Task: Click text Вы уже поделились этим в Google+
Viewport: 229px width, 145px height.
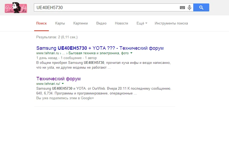Action: click(65, 98)
